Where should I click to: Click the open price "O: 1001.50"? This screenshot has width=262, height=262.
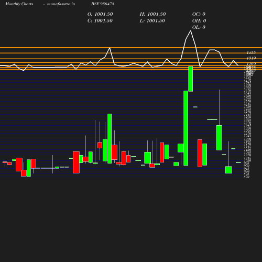point(100,14)
